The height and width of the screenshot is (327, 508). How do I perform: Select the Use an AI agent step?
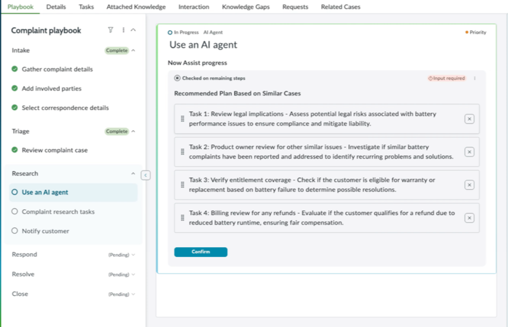pyautogui.click(x=44, y=192)
